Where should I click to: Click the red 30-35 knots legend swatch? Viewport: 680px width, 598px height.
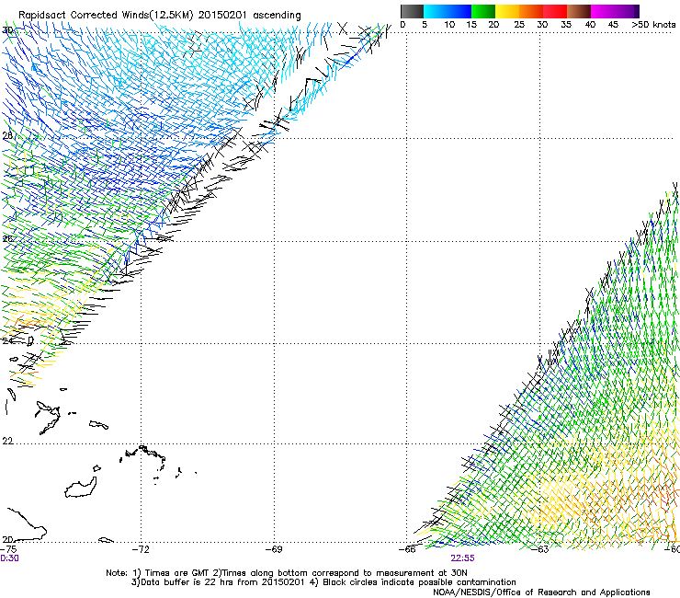(555, 11)
